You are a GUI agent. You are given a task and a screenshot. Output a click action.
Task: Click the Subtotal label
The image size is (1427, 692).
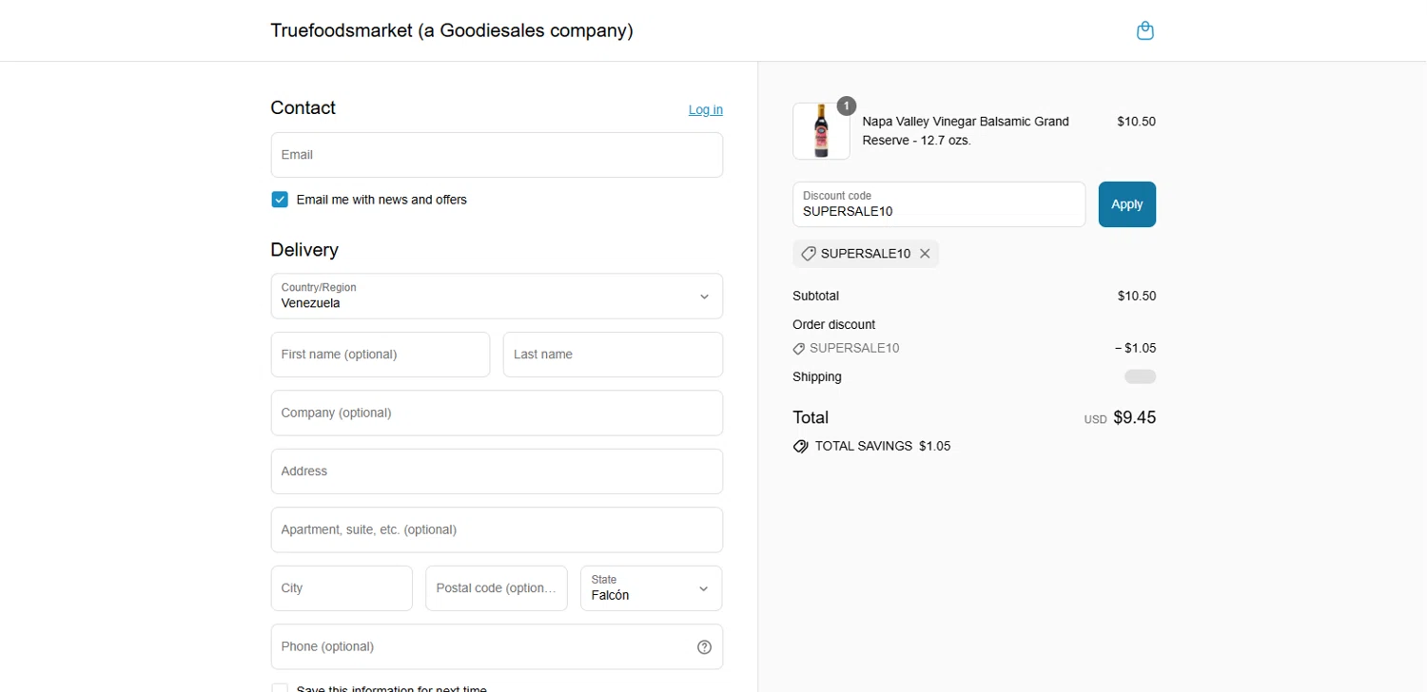[815, 296]
